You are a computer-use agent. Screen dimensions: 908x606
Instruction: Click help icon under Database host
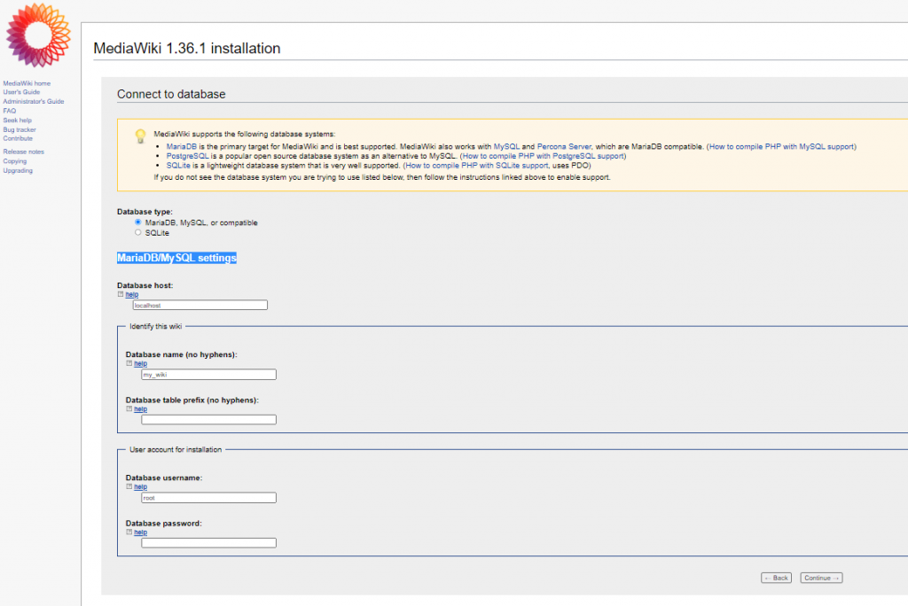tap(120, 294)
